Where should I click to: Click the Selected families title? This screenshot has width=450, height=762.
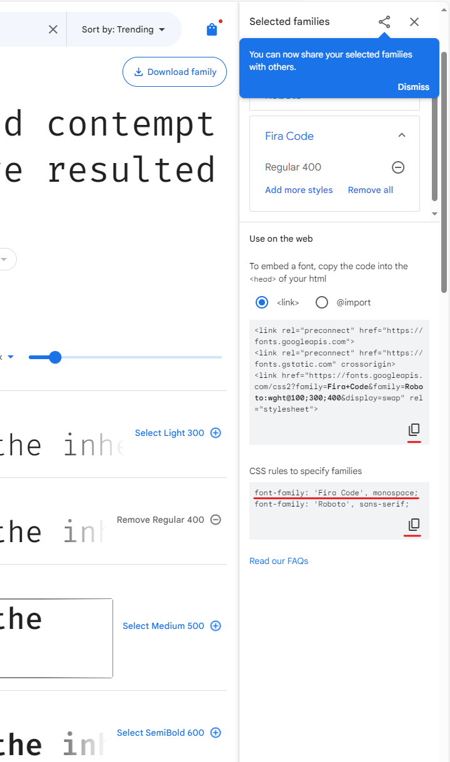[x=289, y=22]
